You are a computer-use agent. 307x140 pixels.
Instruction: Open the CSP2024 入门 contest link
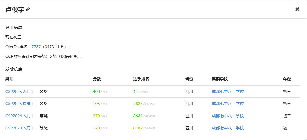[x=18, y=116]
